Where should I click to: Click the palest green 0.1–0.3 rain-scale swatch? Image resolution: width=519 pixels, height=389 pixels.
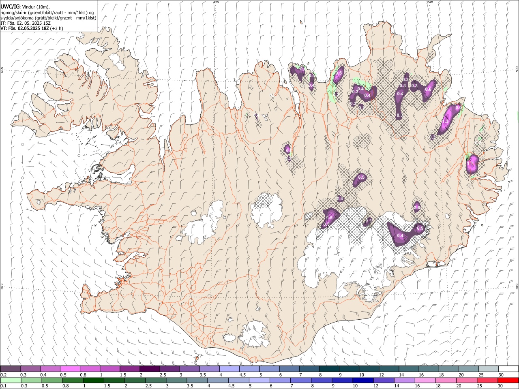[x=11, y=380]
